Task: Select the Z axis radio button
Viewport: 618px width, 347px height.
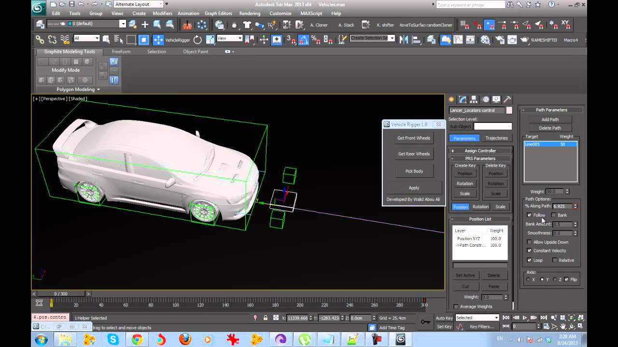Action: pos(555,280)
